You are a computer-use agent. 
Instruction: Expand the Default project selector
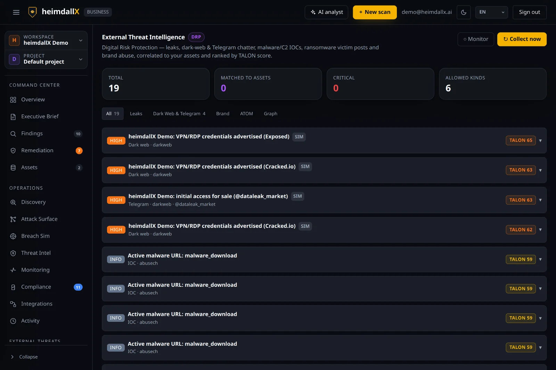[x=46, y=59]
